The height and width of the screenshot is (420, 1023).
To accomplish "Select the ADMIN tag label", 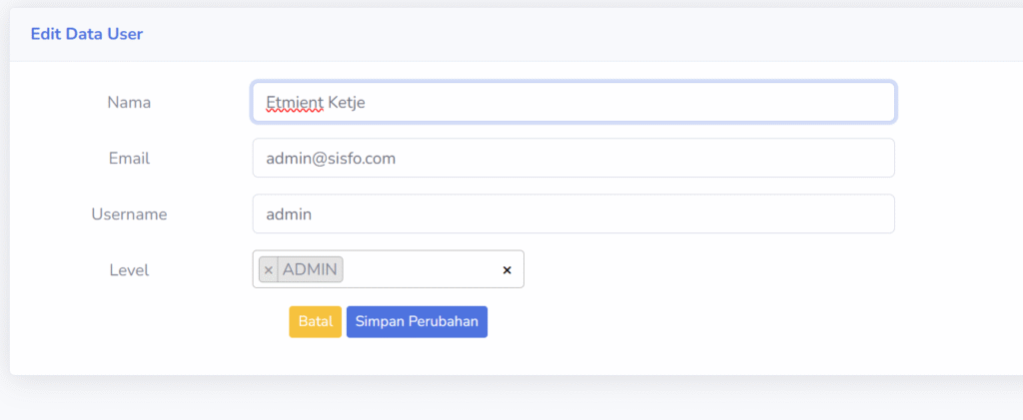I will click(x=311, y=269).
